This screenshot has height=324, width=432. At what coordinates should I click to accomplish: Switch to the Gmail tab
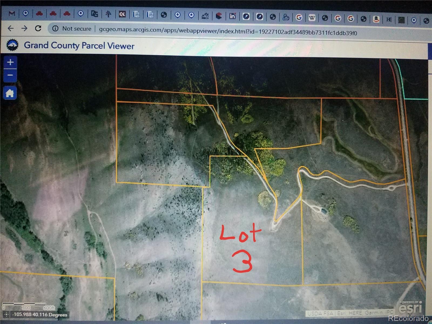(x=12, y=13)
